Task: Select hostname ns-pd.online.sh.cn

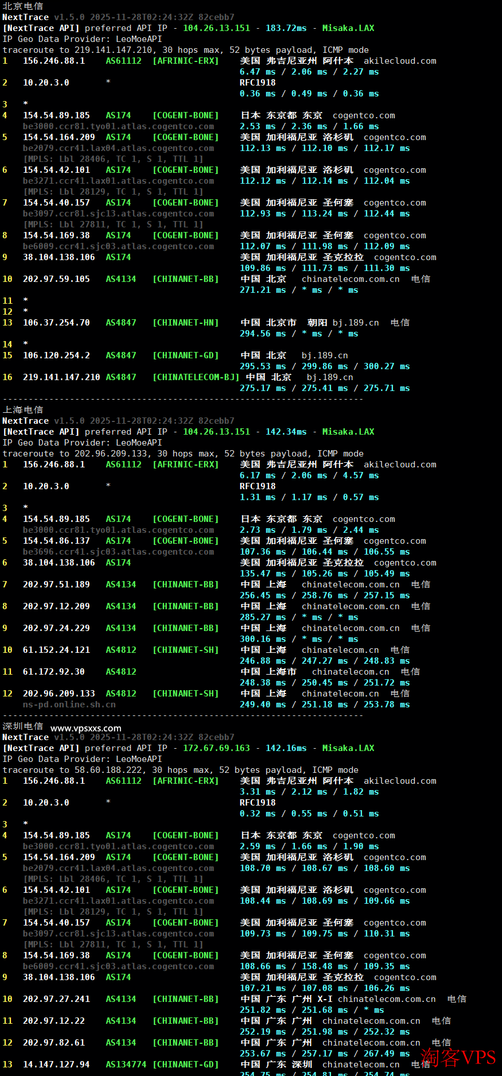Action: [69, 705]
